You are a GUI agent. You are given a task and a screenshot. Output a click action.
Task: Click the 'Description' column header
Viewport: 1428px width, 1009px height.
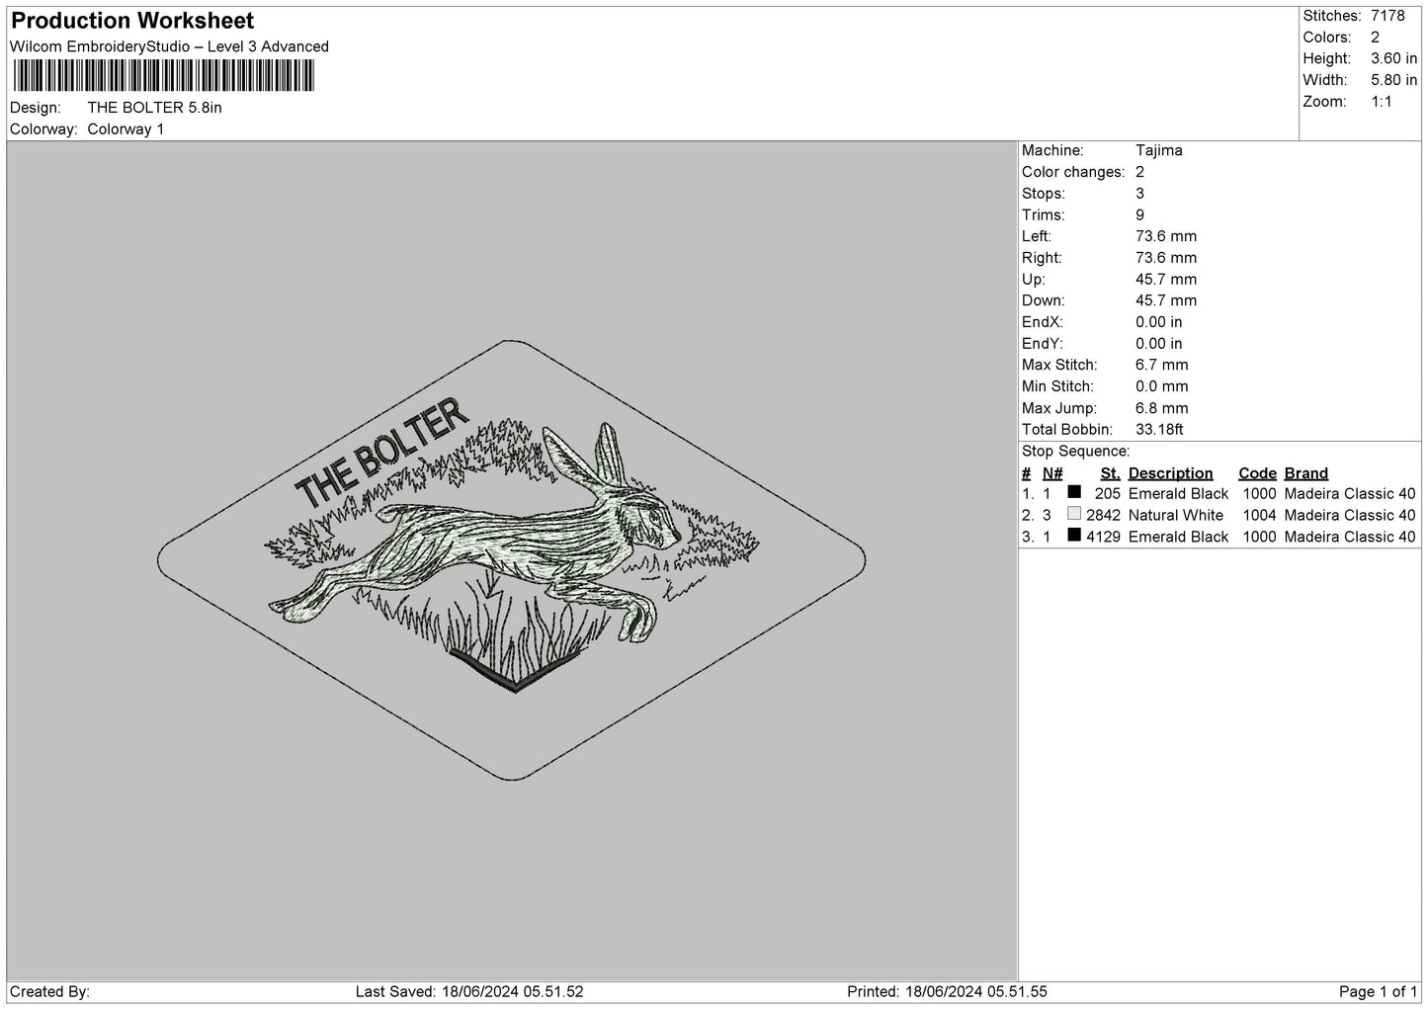point(1170,473)
